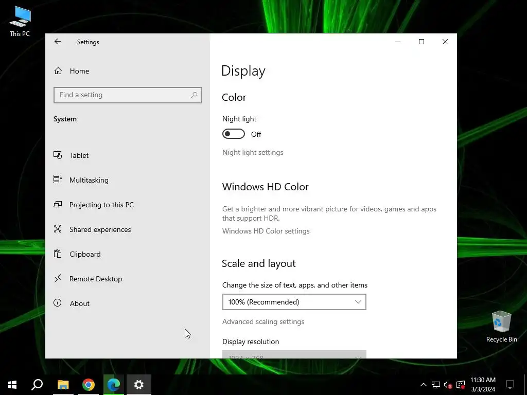Click the Shared experiences icon
This screenshot has height=395, width=527.
58,229
